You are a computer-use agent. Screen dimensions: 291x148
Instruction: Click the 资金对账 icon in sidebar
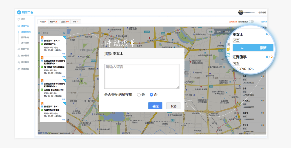pos(19,69)
